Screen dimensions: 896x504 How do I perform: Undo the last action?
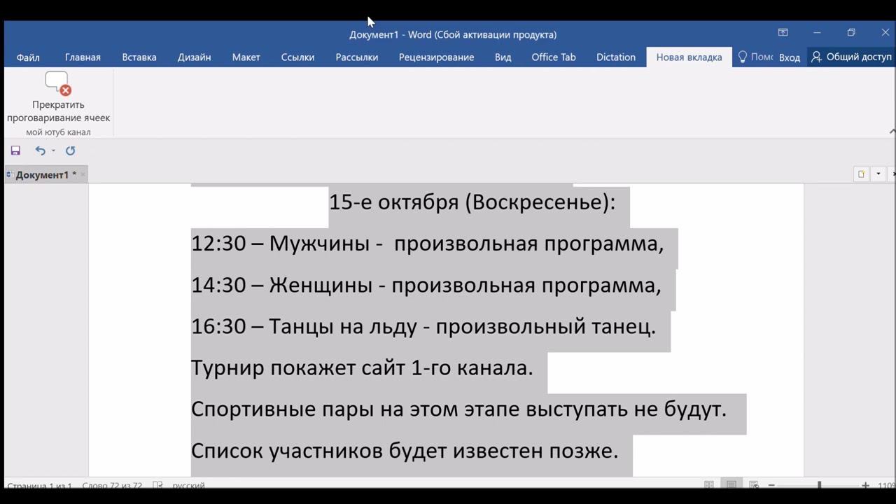coord(40,150)
